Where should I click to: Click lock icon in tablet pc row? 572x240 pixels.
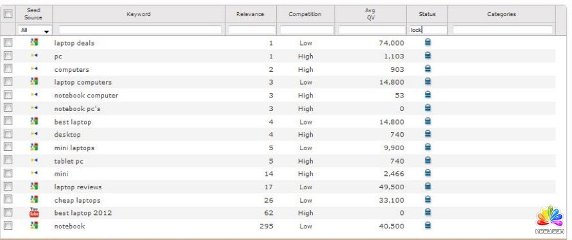[x=428, y=160]
